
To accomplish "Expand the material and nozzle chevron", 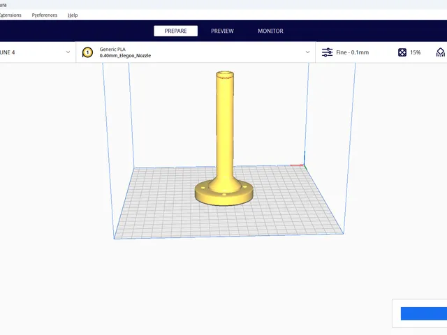I will click(x=307, y=52).
